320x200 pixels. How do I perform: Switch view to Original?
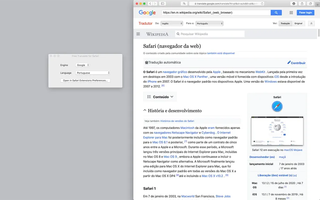298,24
